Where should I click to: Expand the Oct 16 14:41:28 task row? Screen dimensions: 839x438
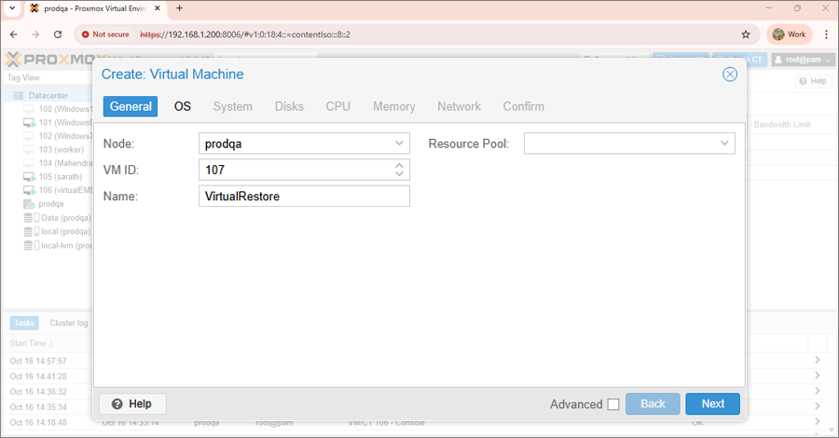coord(817,376)
